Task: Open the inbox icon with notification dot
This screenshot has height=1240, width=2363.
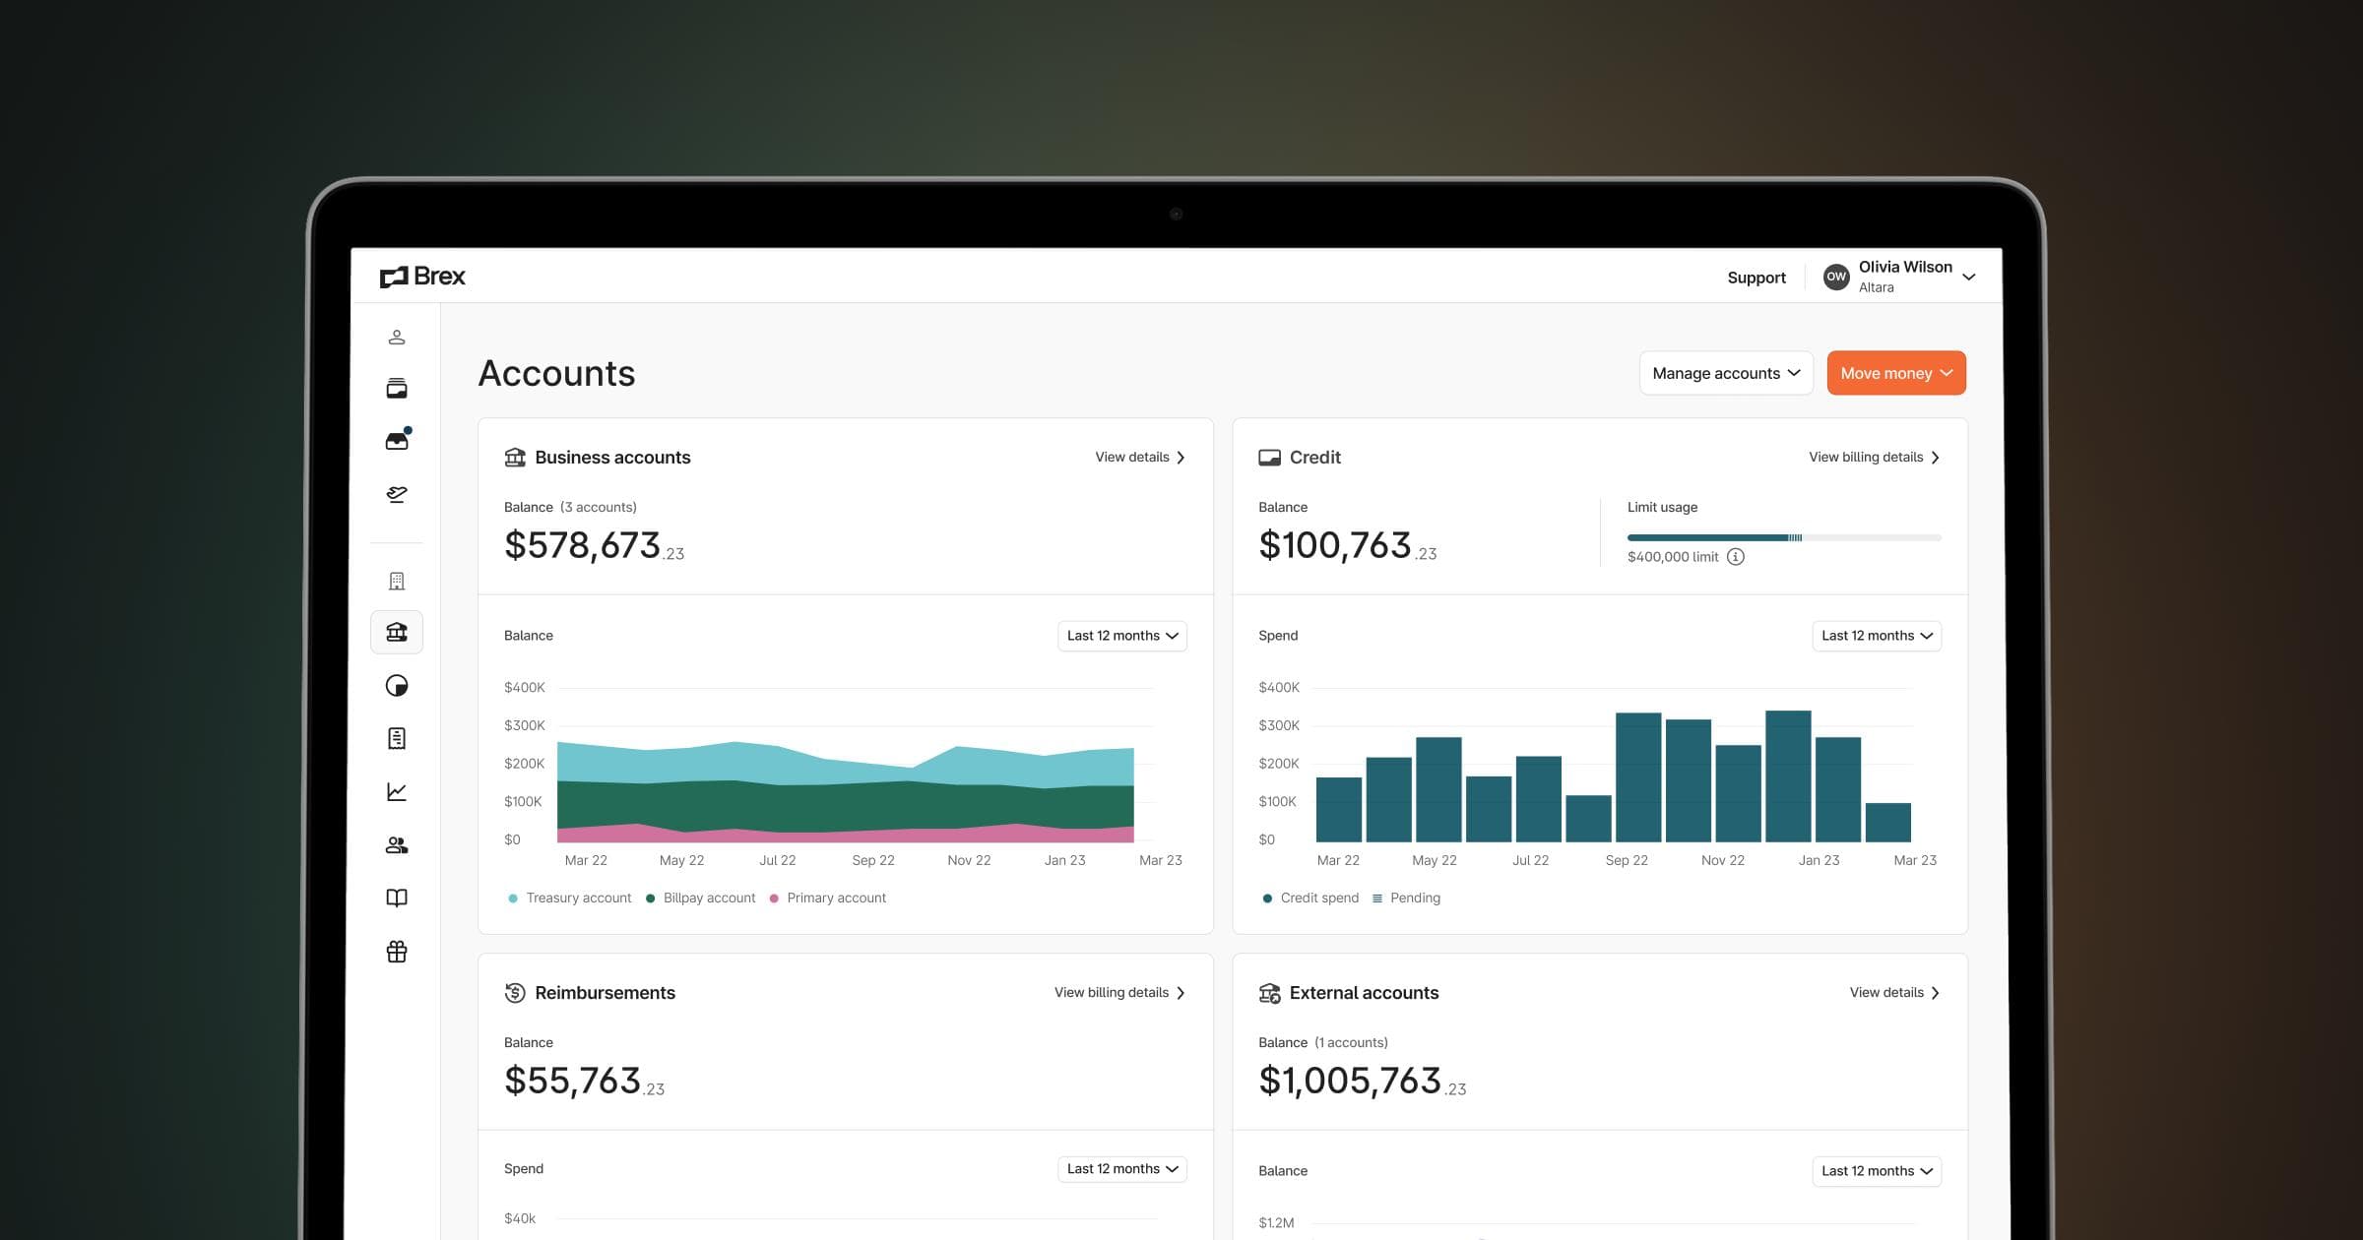Action: [x=397, y=441]
